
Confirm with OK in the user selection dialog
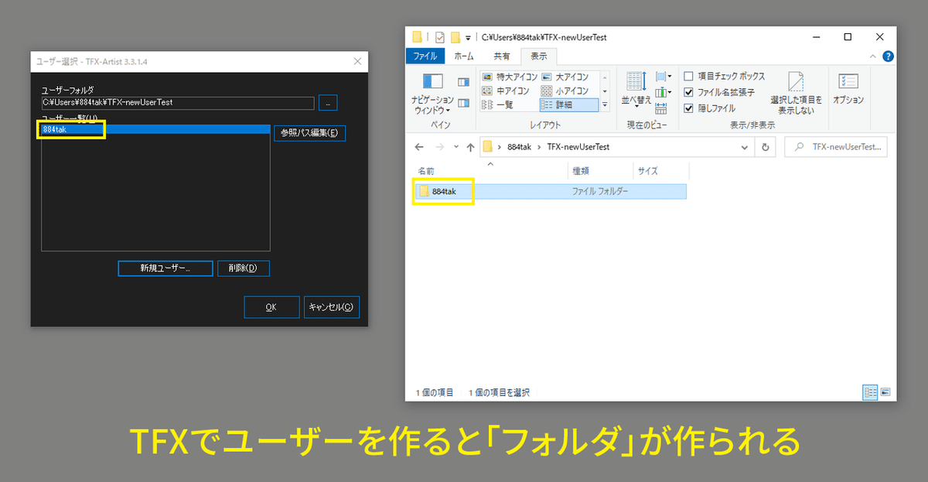tap(271, 307)
